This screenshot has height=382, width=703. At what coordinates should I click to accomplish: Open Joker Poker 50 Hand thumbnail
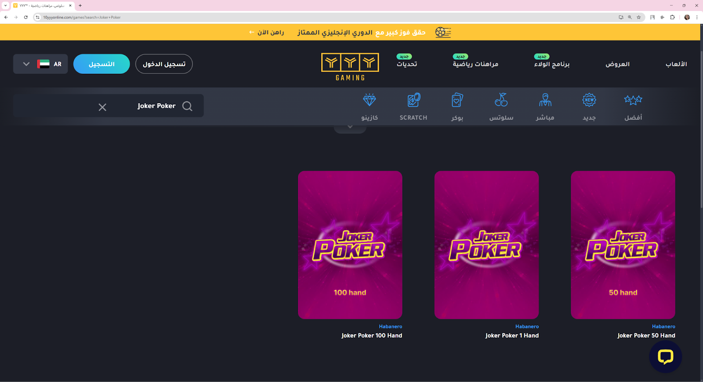623,245
